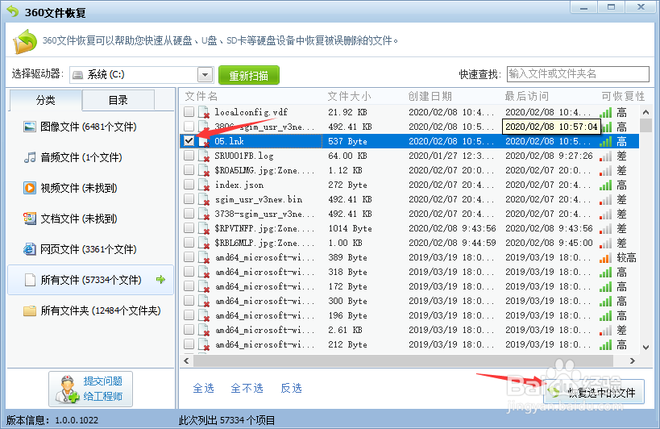This screenshot has width=660, height=429.
Task: Click the 恢复选中的文件 button
Action: pos(594,392)
